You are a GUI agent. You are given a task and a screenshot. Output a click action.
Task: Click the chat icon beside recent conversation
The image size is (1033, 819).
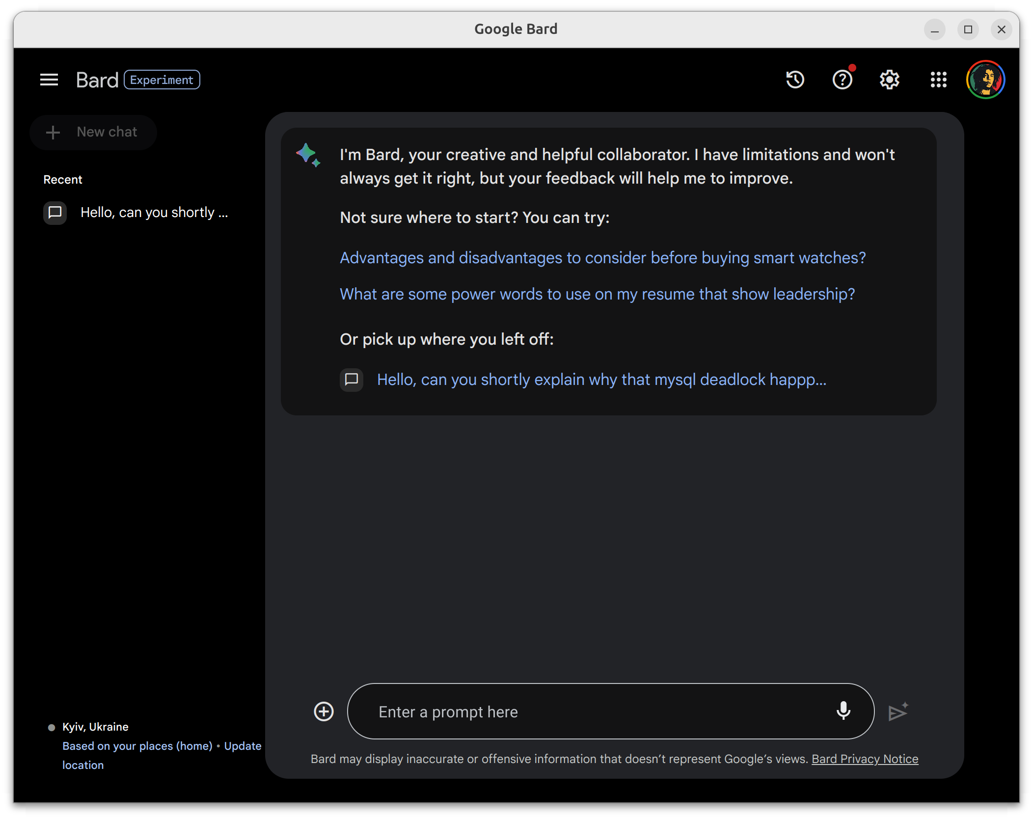click(55, 213)
